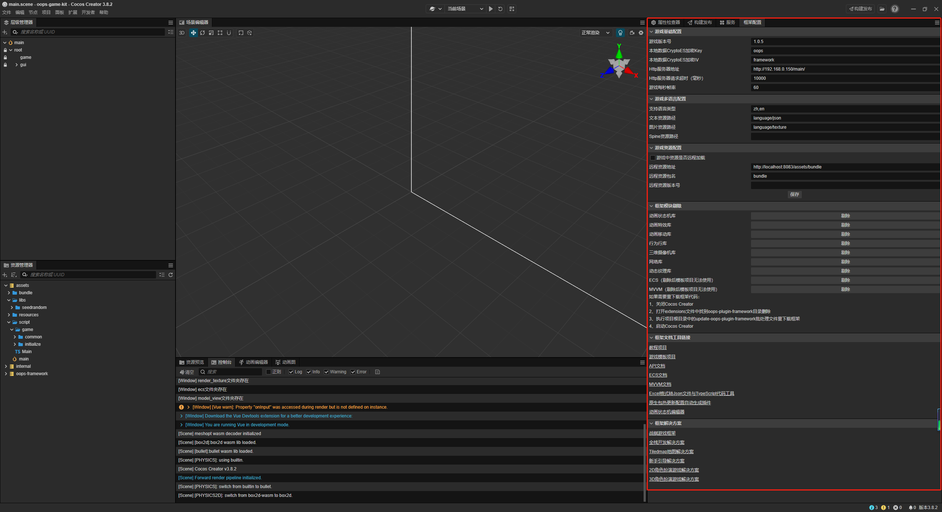The image size is (942, 512).
Task: Refresh the assets panel
Action: tap(171, 275)
